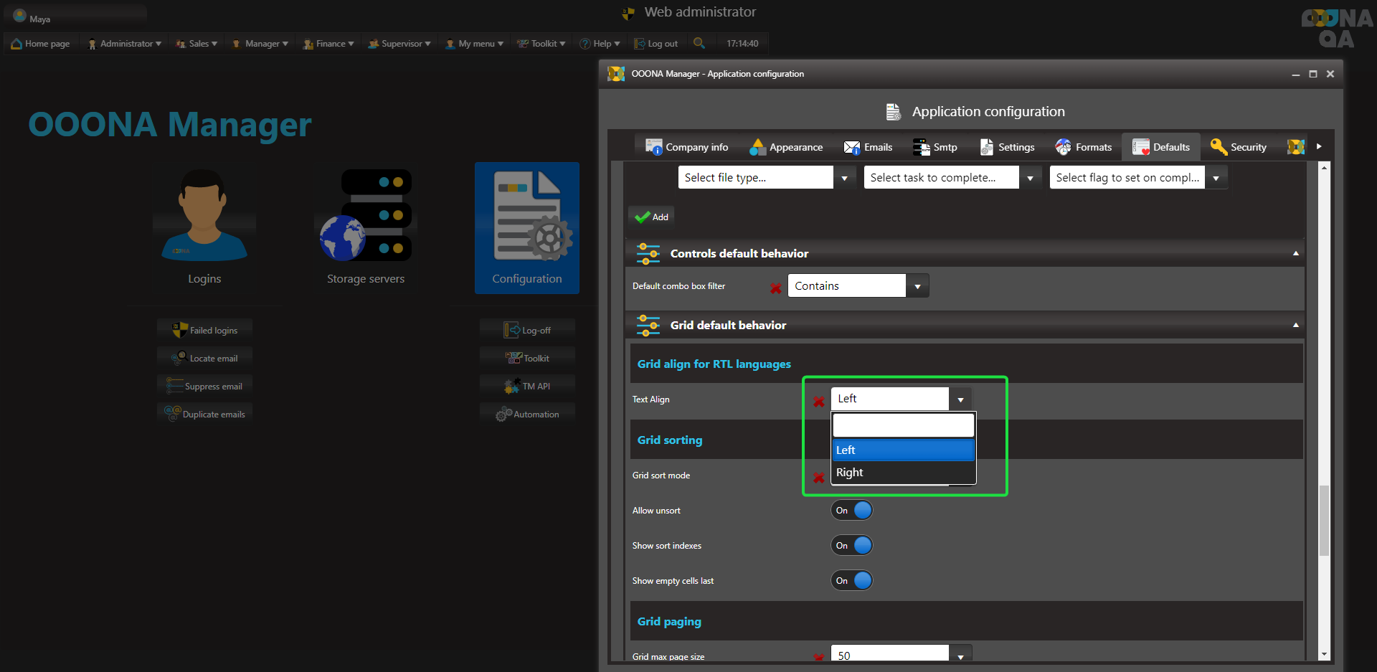Toggle the Allow unsort switch
Screen dimensions: 1377x672
pos(852,510)
